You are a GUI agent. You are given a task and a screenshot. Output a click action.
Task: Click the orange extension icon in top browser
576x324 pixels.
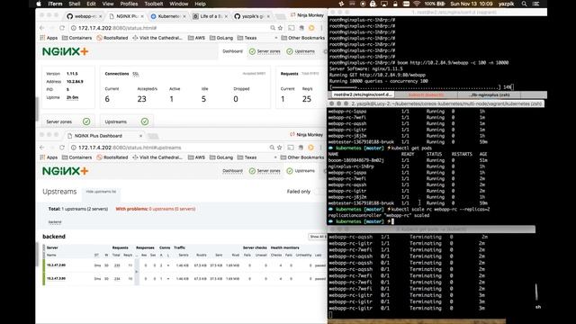click(x=311, y=28)
